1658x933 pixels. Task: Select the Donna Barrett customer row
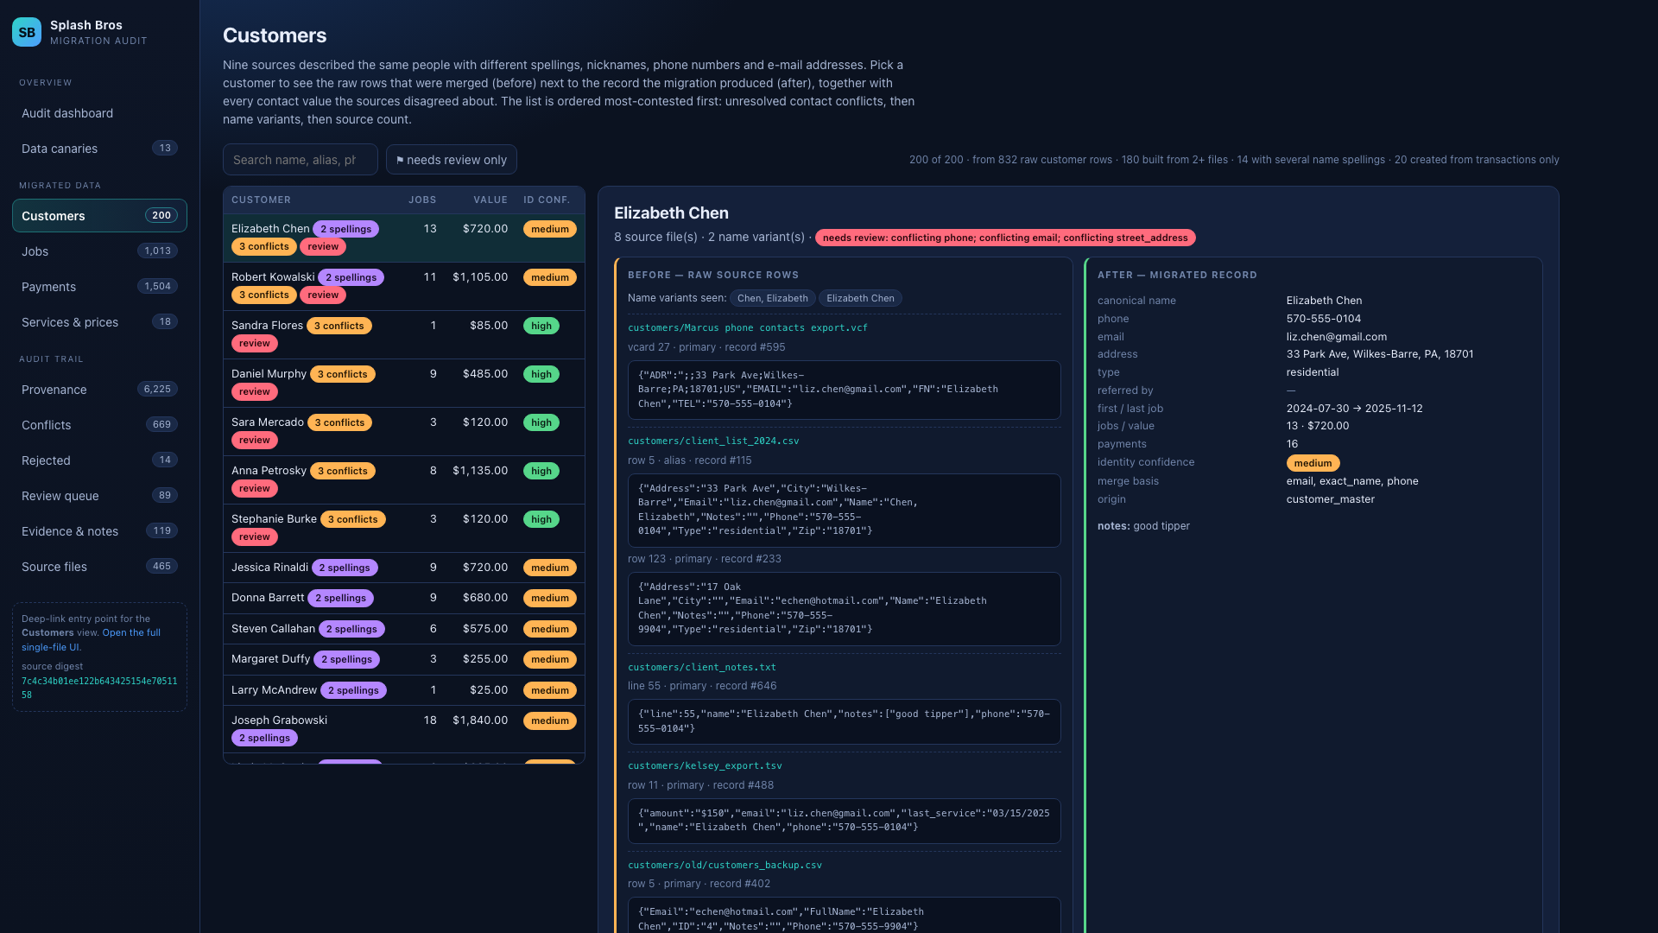point(403,598)
